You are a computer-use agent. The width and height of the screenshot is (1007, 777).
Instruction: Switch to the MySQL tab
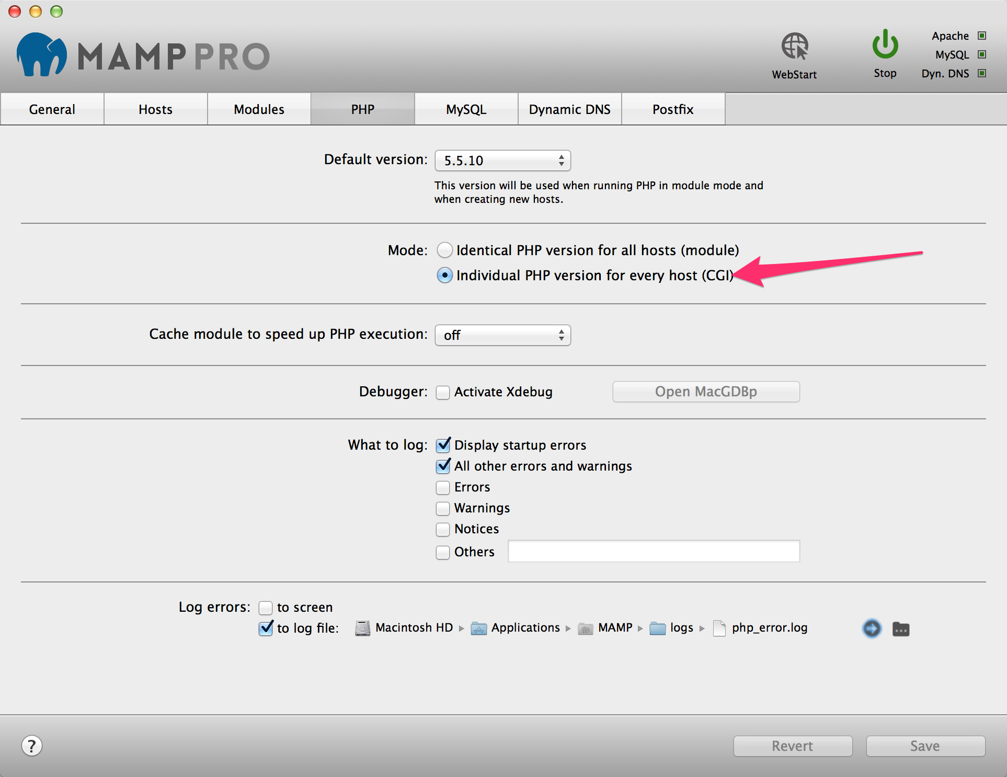click(x=466, y=109)
